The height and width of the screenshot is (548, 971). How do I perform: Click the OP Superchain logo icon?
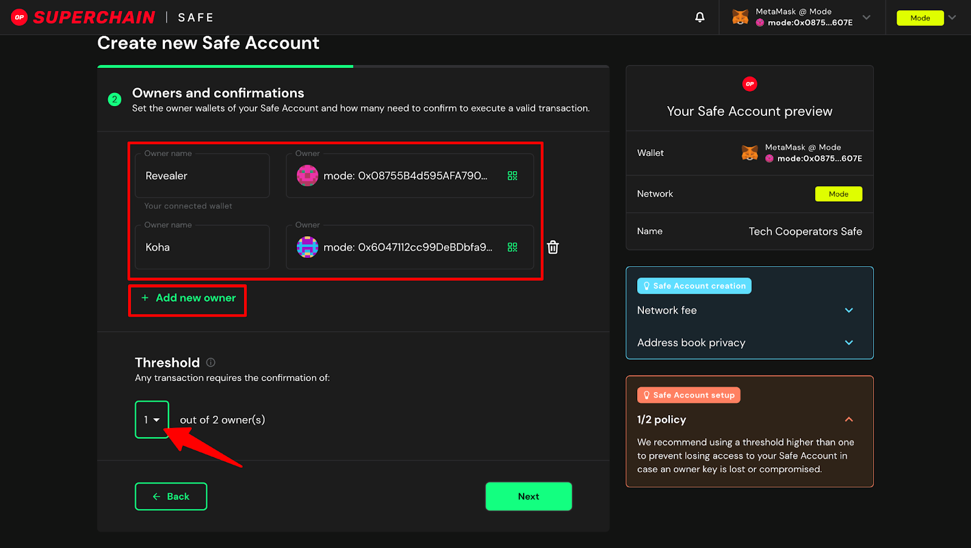pos(19,17)
